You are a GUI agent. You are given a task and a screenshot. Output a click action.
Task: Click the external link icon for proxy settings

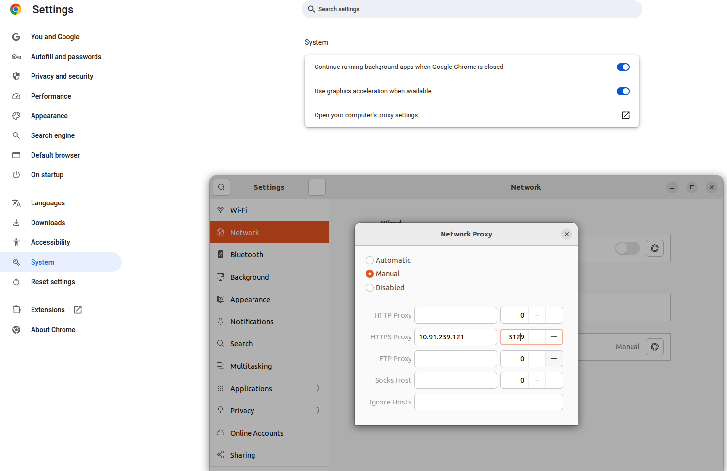click(625, 115)
